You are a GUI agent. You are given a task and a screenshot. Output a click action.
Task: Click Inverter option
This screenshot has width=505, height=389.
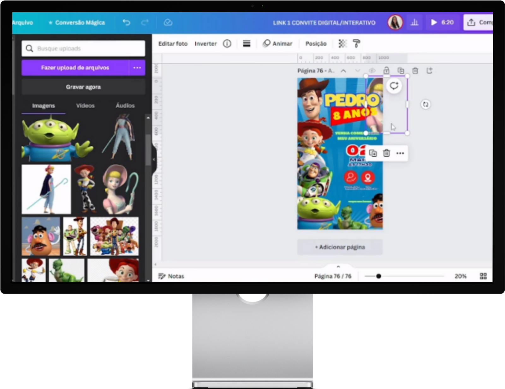206,44
